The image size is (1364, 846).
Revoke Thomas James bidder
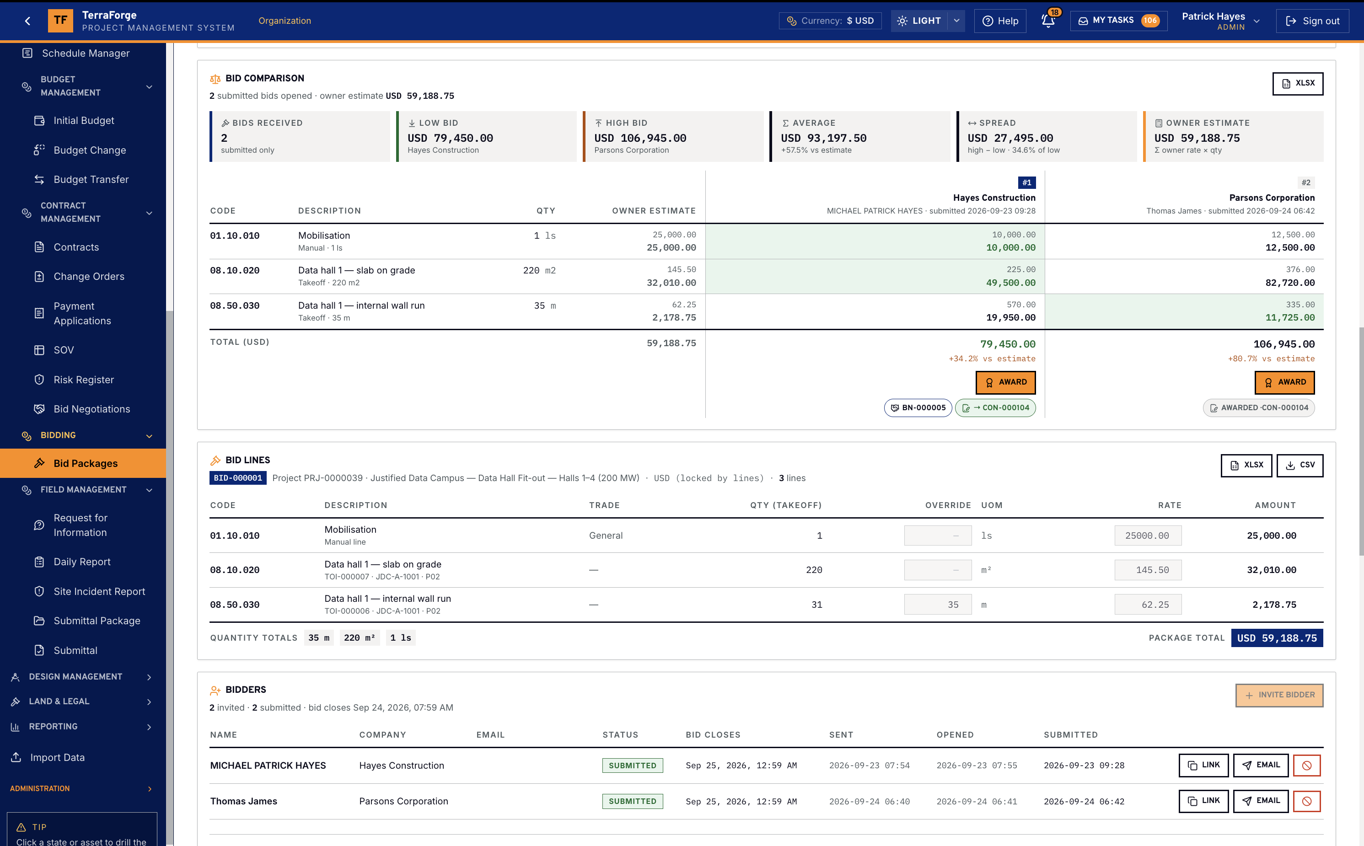click(1307, 801)
